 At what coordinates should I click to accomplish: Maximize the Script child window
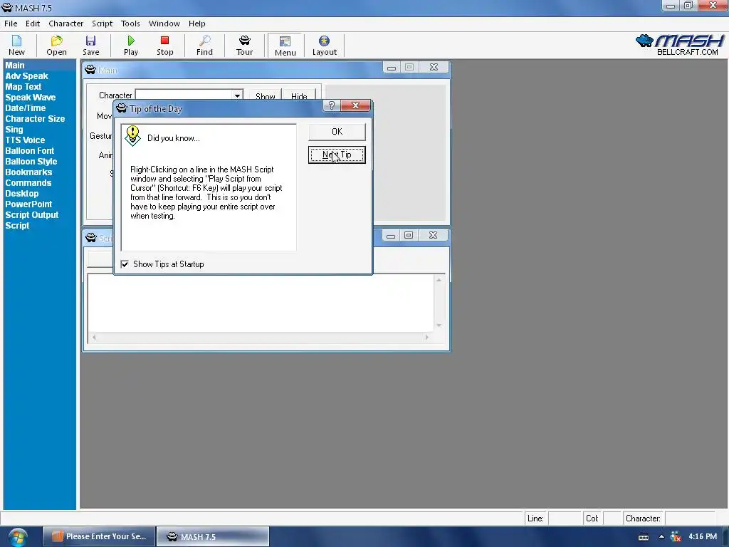tap(408, 236)
